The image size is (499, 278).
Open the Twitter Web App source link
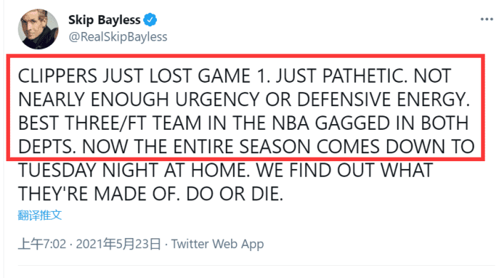pos(217,244)
